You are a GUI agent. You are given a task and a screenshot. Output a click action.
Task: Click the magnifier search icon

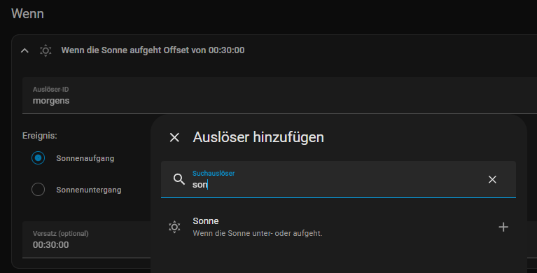pos(179,179)
